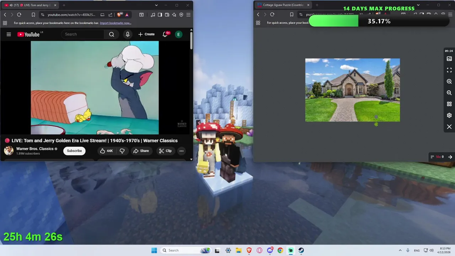The width and height of the screenshot is (455, 256).
Task: Open Brave VPN shield icon
Action: click(x=181, y=15)
